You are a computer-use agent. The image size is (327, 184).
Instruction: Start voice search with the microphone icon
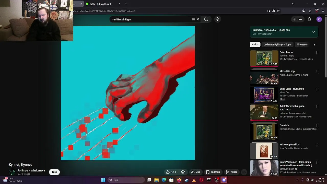click(x=218, y=19)
